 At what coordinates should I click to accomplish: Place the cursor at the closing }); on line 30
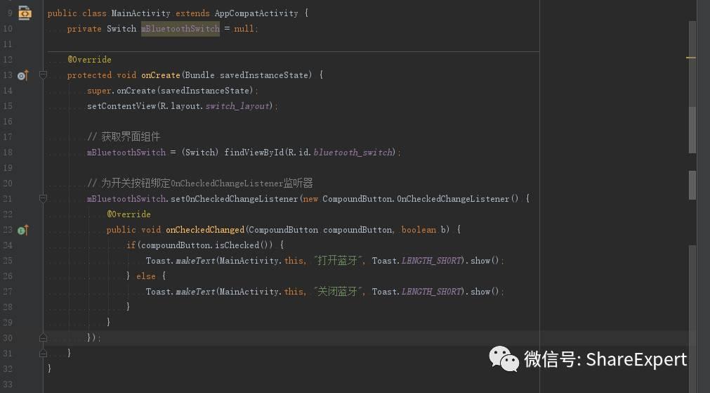(x=93, y=337)
